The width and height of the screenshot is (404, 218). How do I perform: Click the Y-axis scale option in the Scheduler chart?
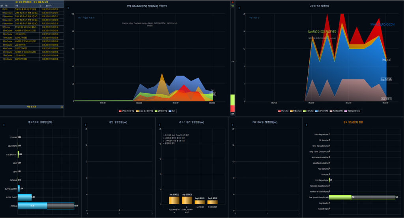click(x=86, y=18)
